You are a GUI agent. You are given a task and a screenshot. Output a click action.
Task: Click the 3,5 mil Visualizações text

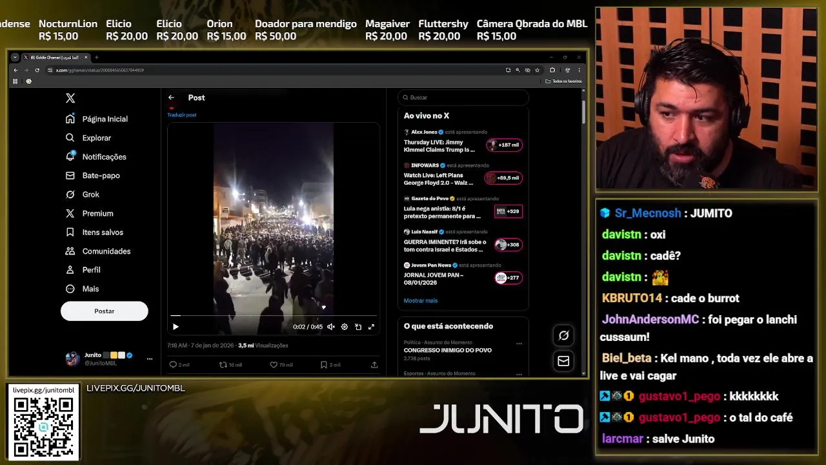click(263, 346)
